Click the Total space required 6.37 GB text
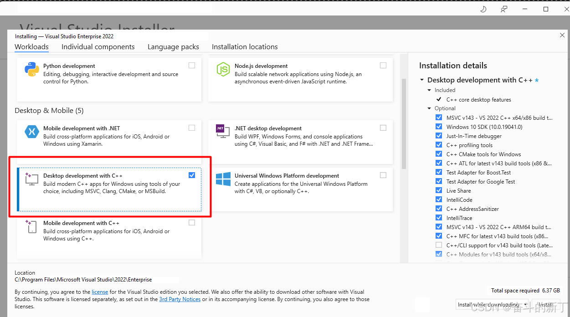The height and width of the screenshot is (317, 570). coord(525,291)
